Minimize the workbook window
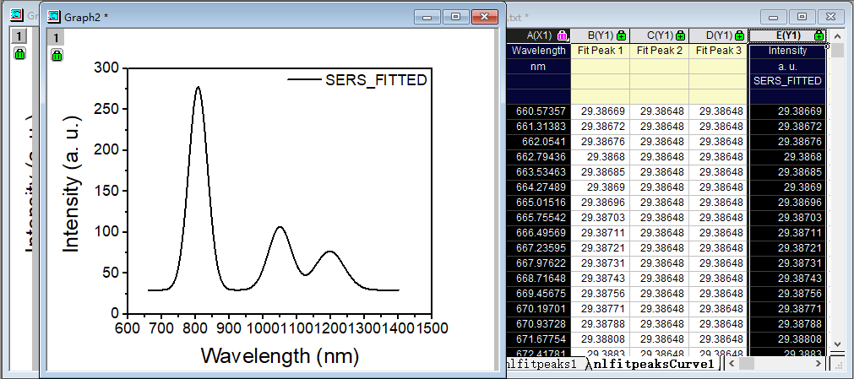Screen dimensions: 854x379 [774, 17]
